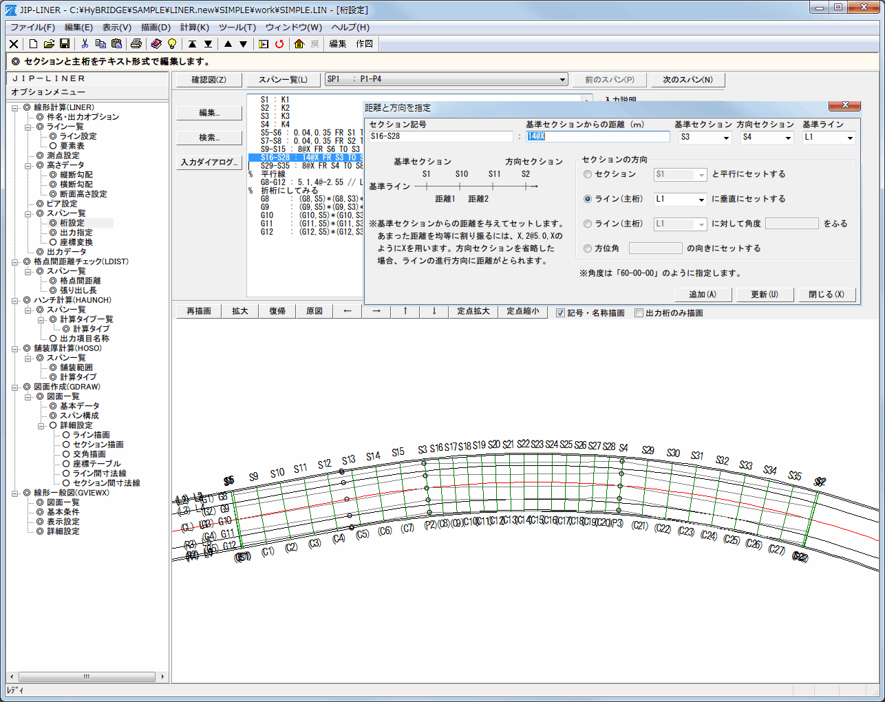Open a file with the folder icon

[49, 44]
